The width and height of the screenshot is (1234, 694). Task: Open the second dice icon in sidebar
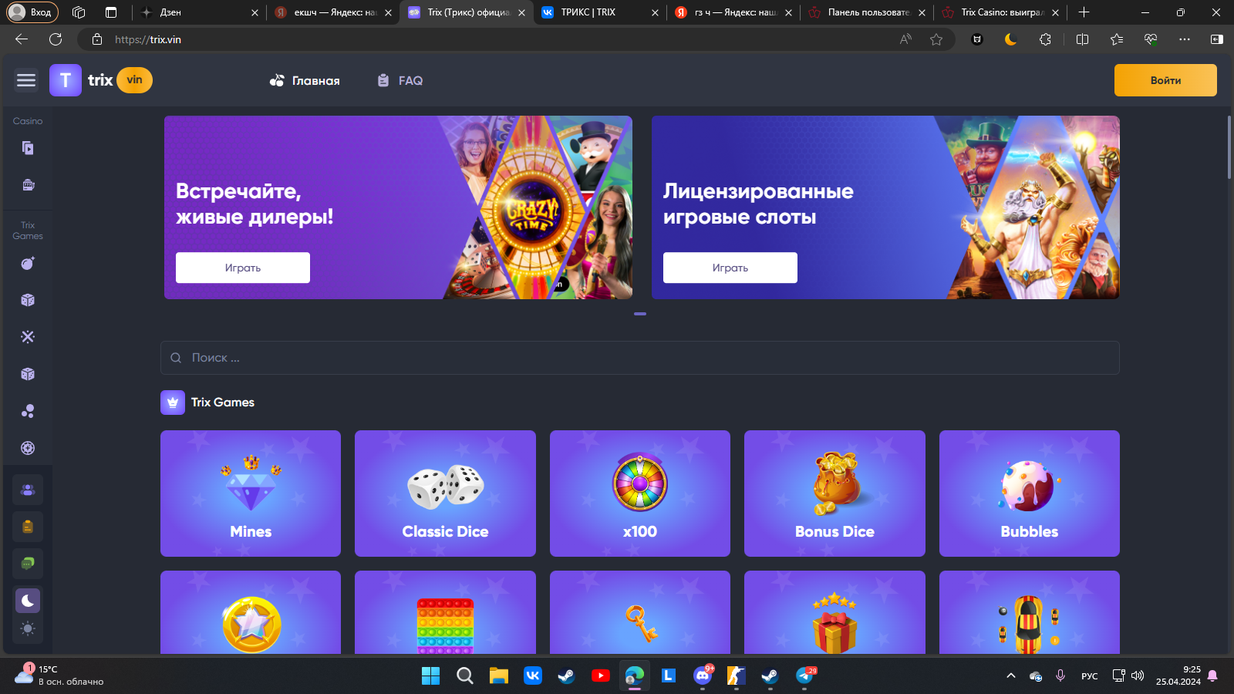click(28, 374)
